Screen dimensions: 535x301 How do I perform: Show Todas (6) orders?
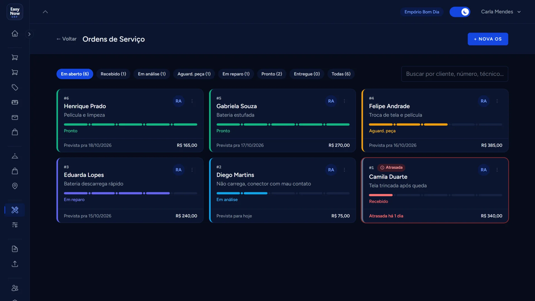pyautogui.click(x=341, y=74)
